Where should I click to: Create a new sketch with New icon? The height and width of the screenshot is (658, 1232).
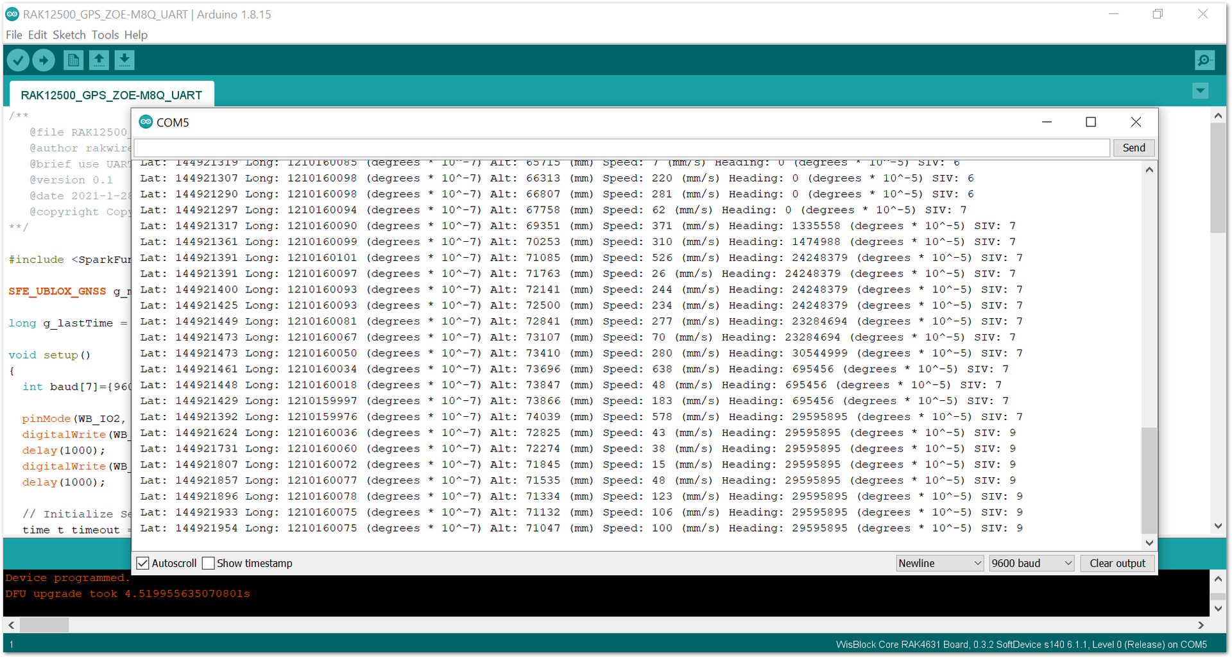[73, 60]
